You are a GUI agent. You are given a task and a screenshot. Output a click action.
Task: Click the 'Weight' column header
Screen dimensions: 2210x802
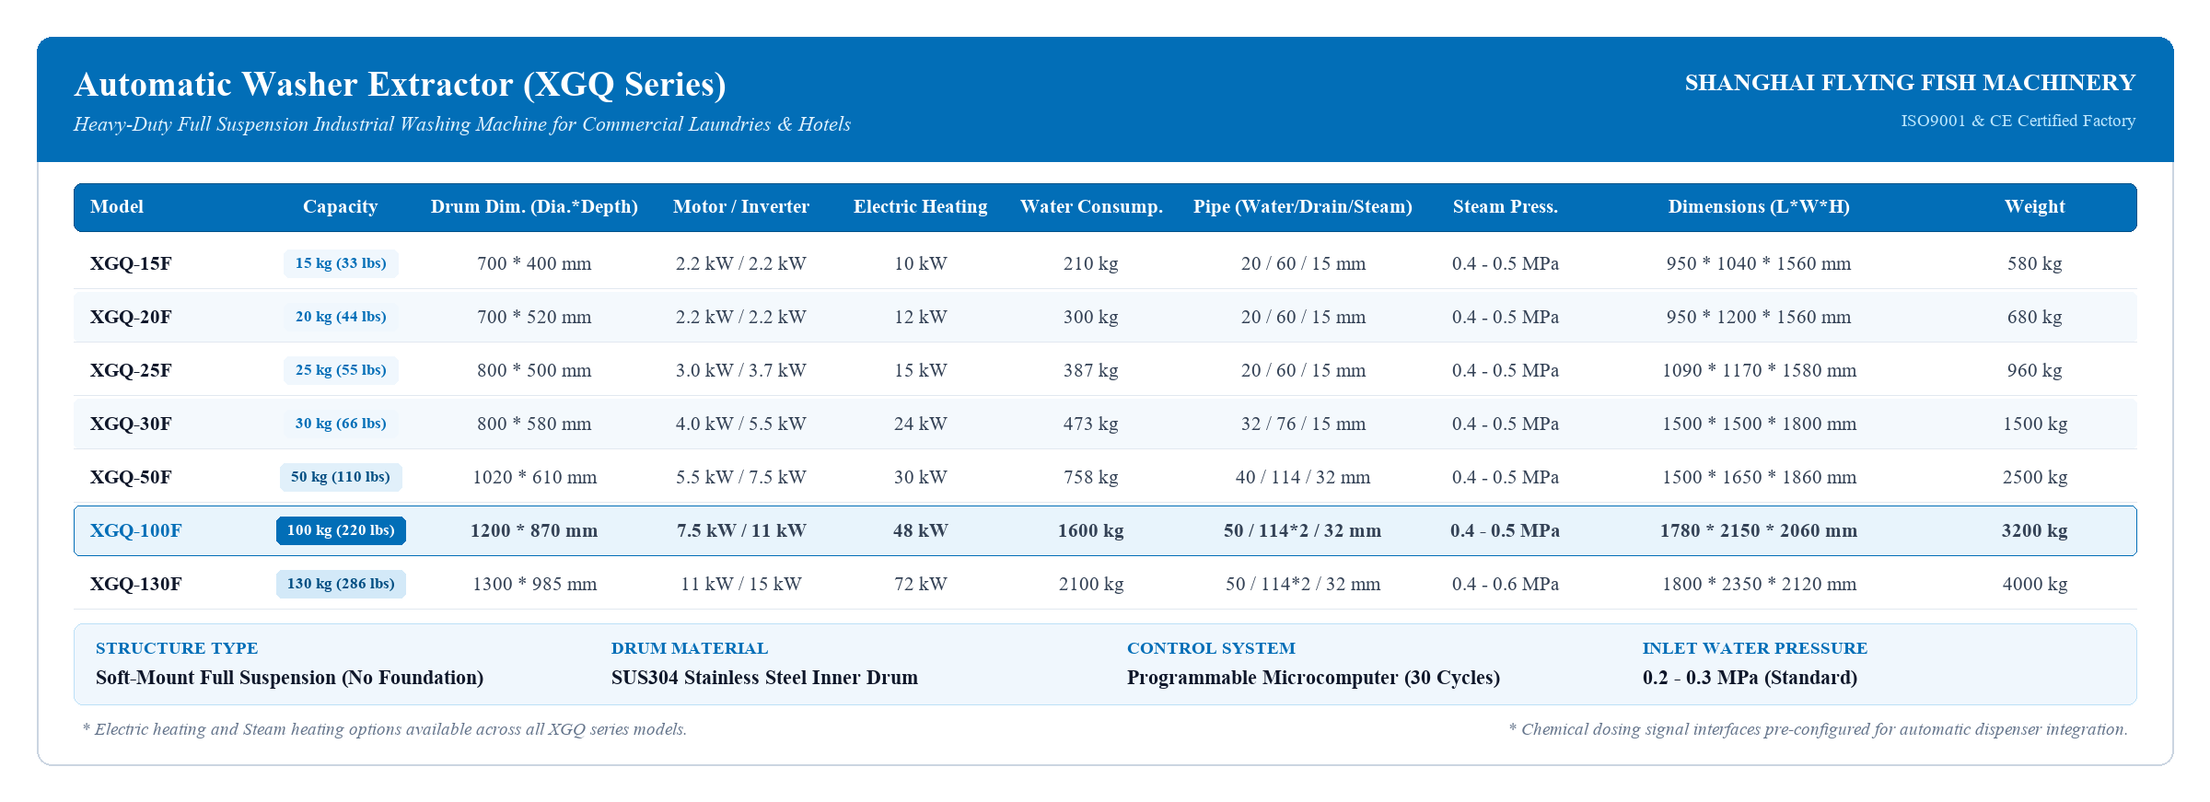(x=2035, y=207)
